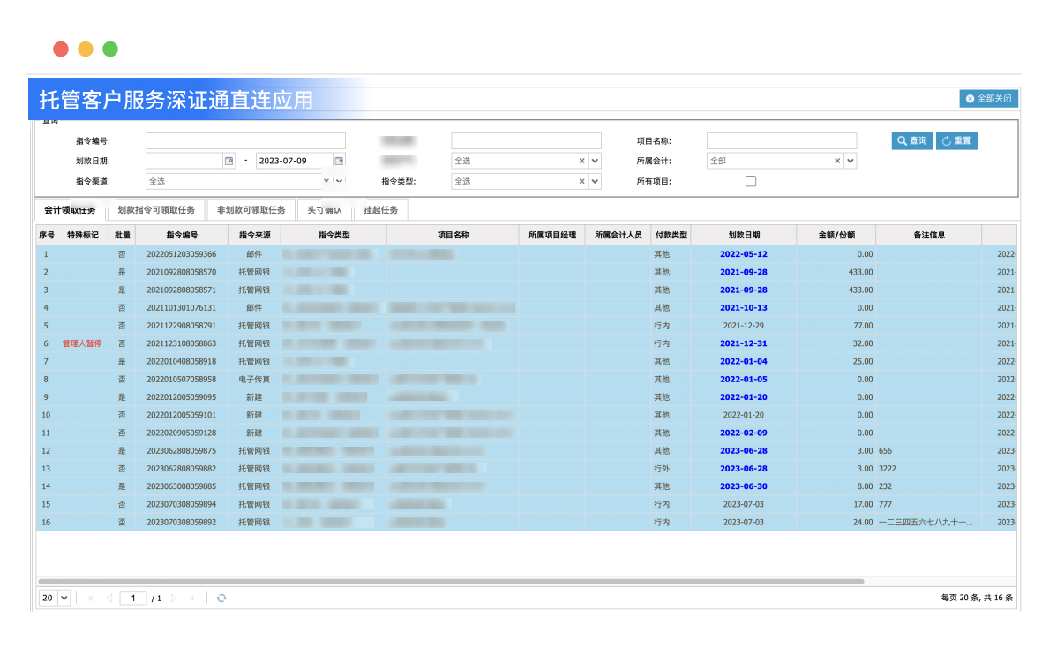
Task: Switch to 挂起任务 tab
Action: point(381,210)
